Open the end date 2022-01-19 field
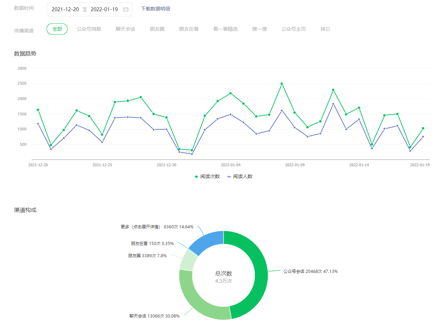The height and width of the screenshot is (321, 445). coord(104,9)
